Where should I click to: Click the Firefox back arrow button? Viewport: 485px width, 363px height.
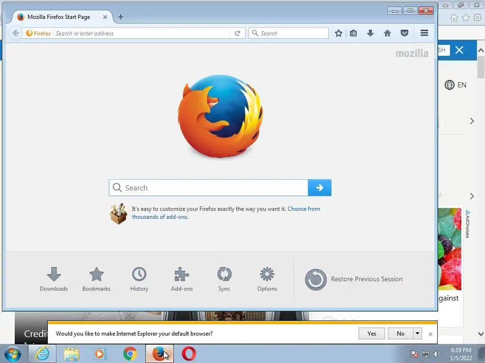16,33
